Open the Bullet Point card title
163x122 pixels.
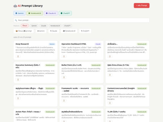(72, 65)
